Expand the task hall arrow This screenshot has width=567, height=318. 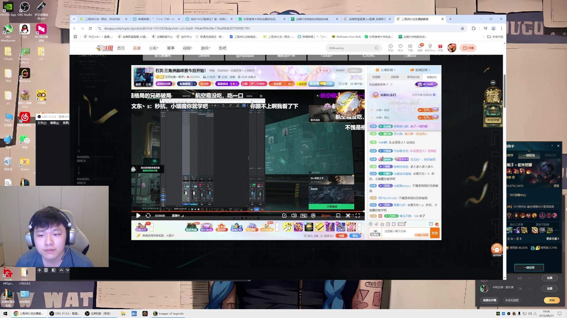152,227
